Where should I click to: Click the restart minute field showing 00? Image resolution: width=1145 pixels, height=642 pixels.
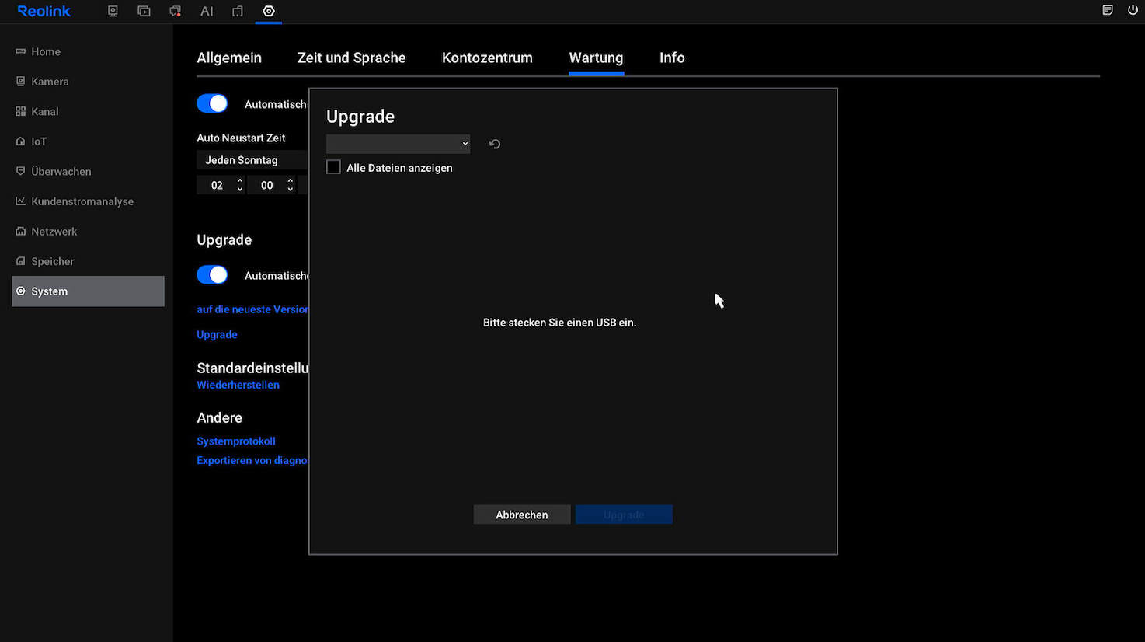click(x=266, y=185)
